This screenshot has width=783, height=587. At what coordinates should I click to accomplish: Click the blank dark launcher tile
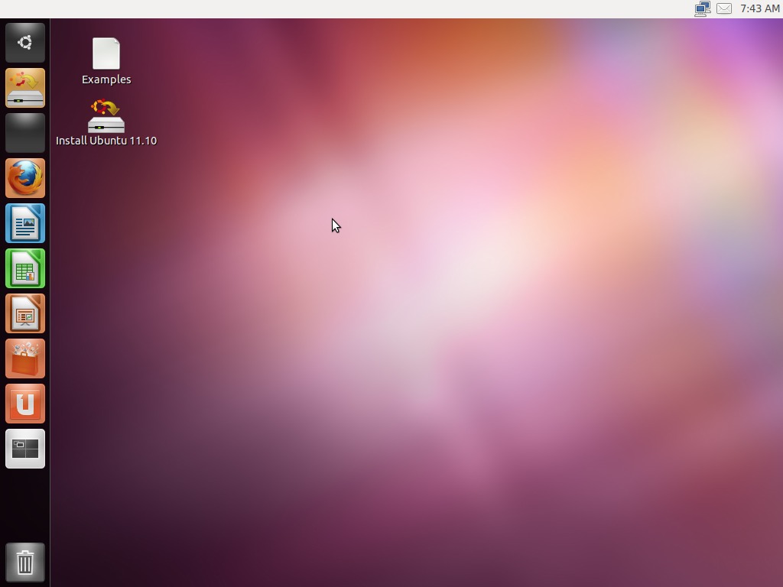tap(25, 133)
